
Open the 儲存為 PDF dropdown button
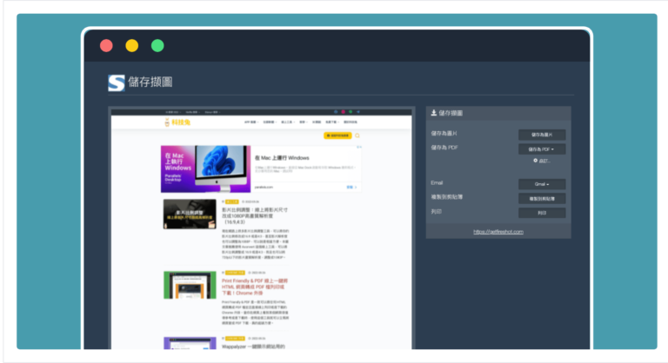tap(542, 149)
